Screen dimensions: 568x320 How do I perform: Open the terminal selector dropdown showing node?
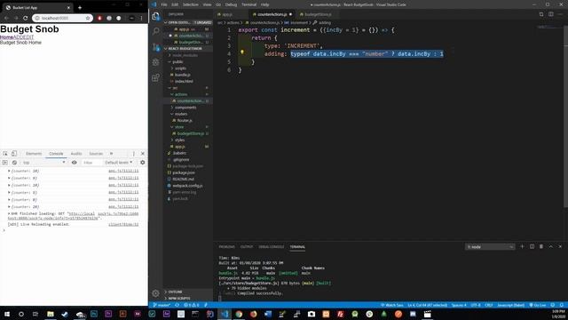click(490, 247)
